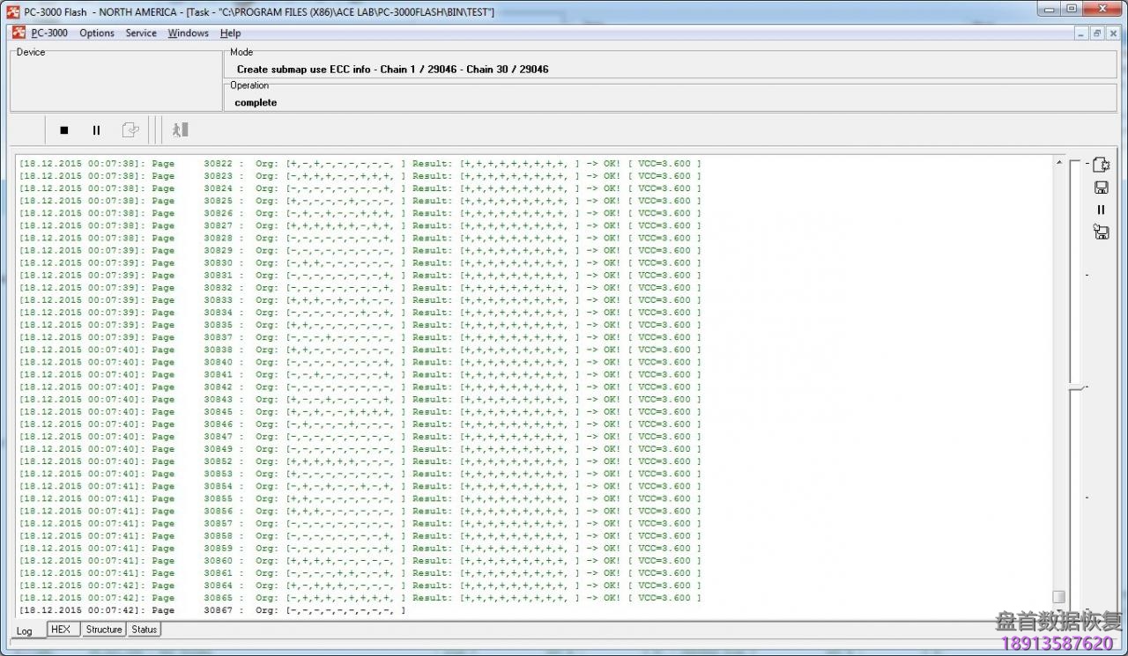Viewport: 1128px width, 656px height.
Task: Switch to the HEX tab
Action: (x=60, y=630)
